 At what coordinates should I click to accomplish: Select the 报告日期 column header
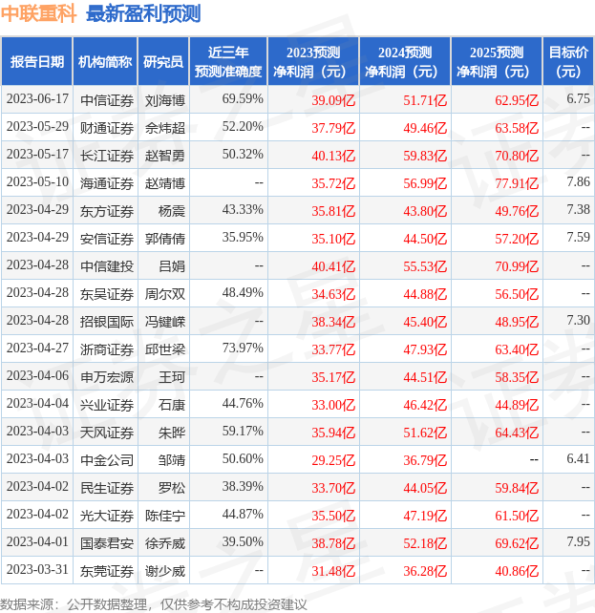37,62
